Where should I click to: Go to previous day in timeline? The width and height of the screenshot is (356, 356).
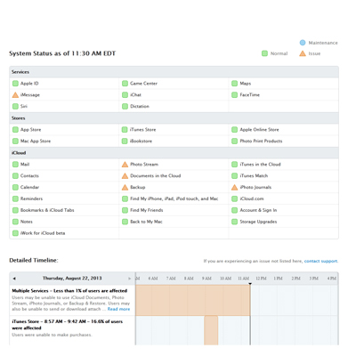click(14, 279)
